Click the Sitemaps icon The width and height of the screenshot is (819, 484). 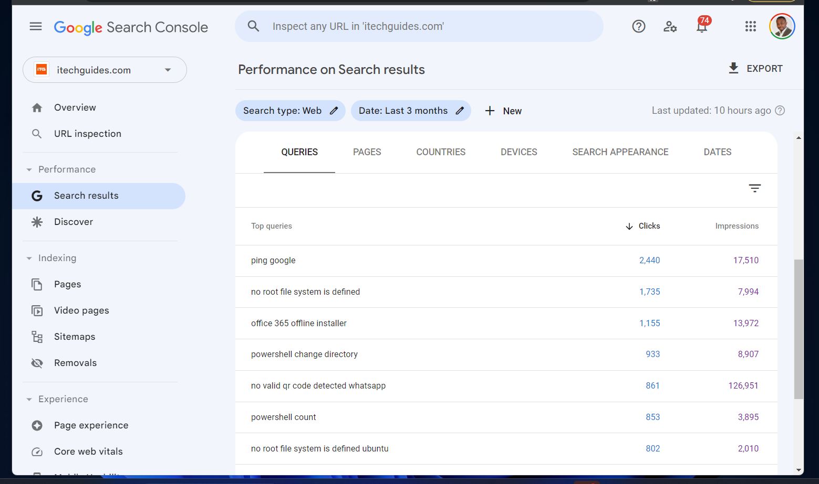point(37,337)
